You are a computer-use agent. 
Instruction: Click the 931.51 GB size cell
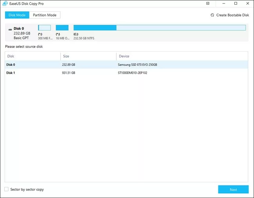point(68,73)
